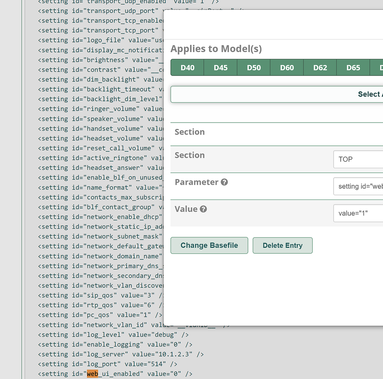The width and height of the screenshot is (383, 379).
Task: Click the Value field showing value="1"
Action: click(359, 213)
